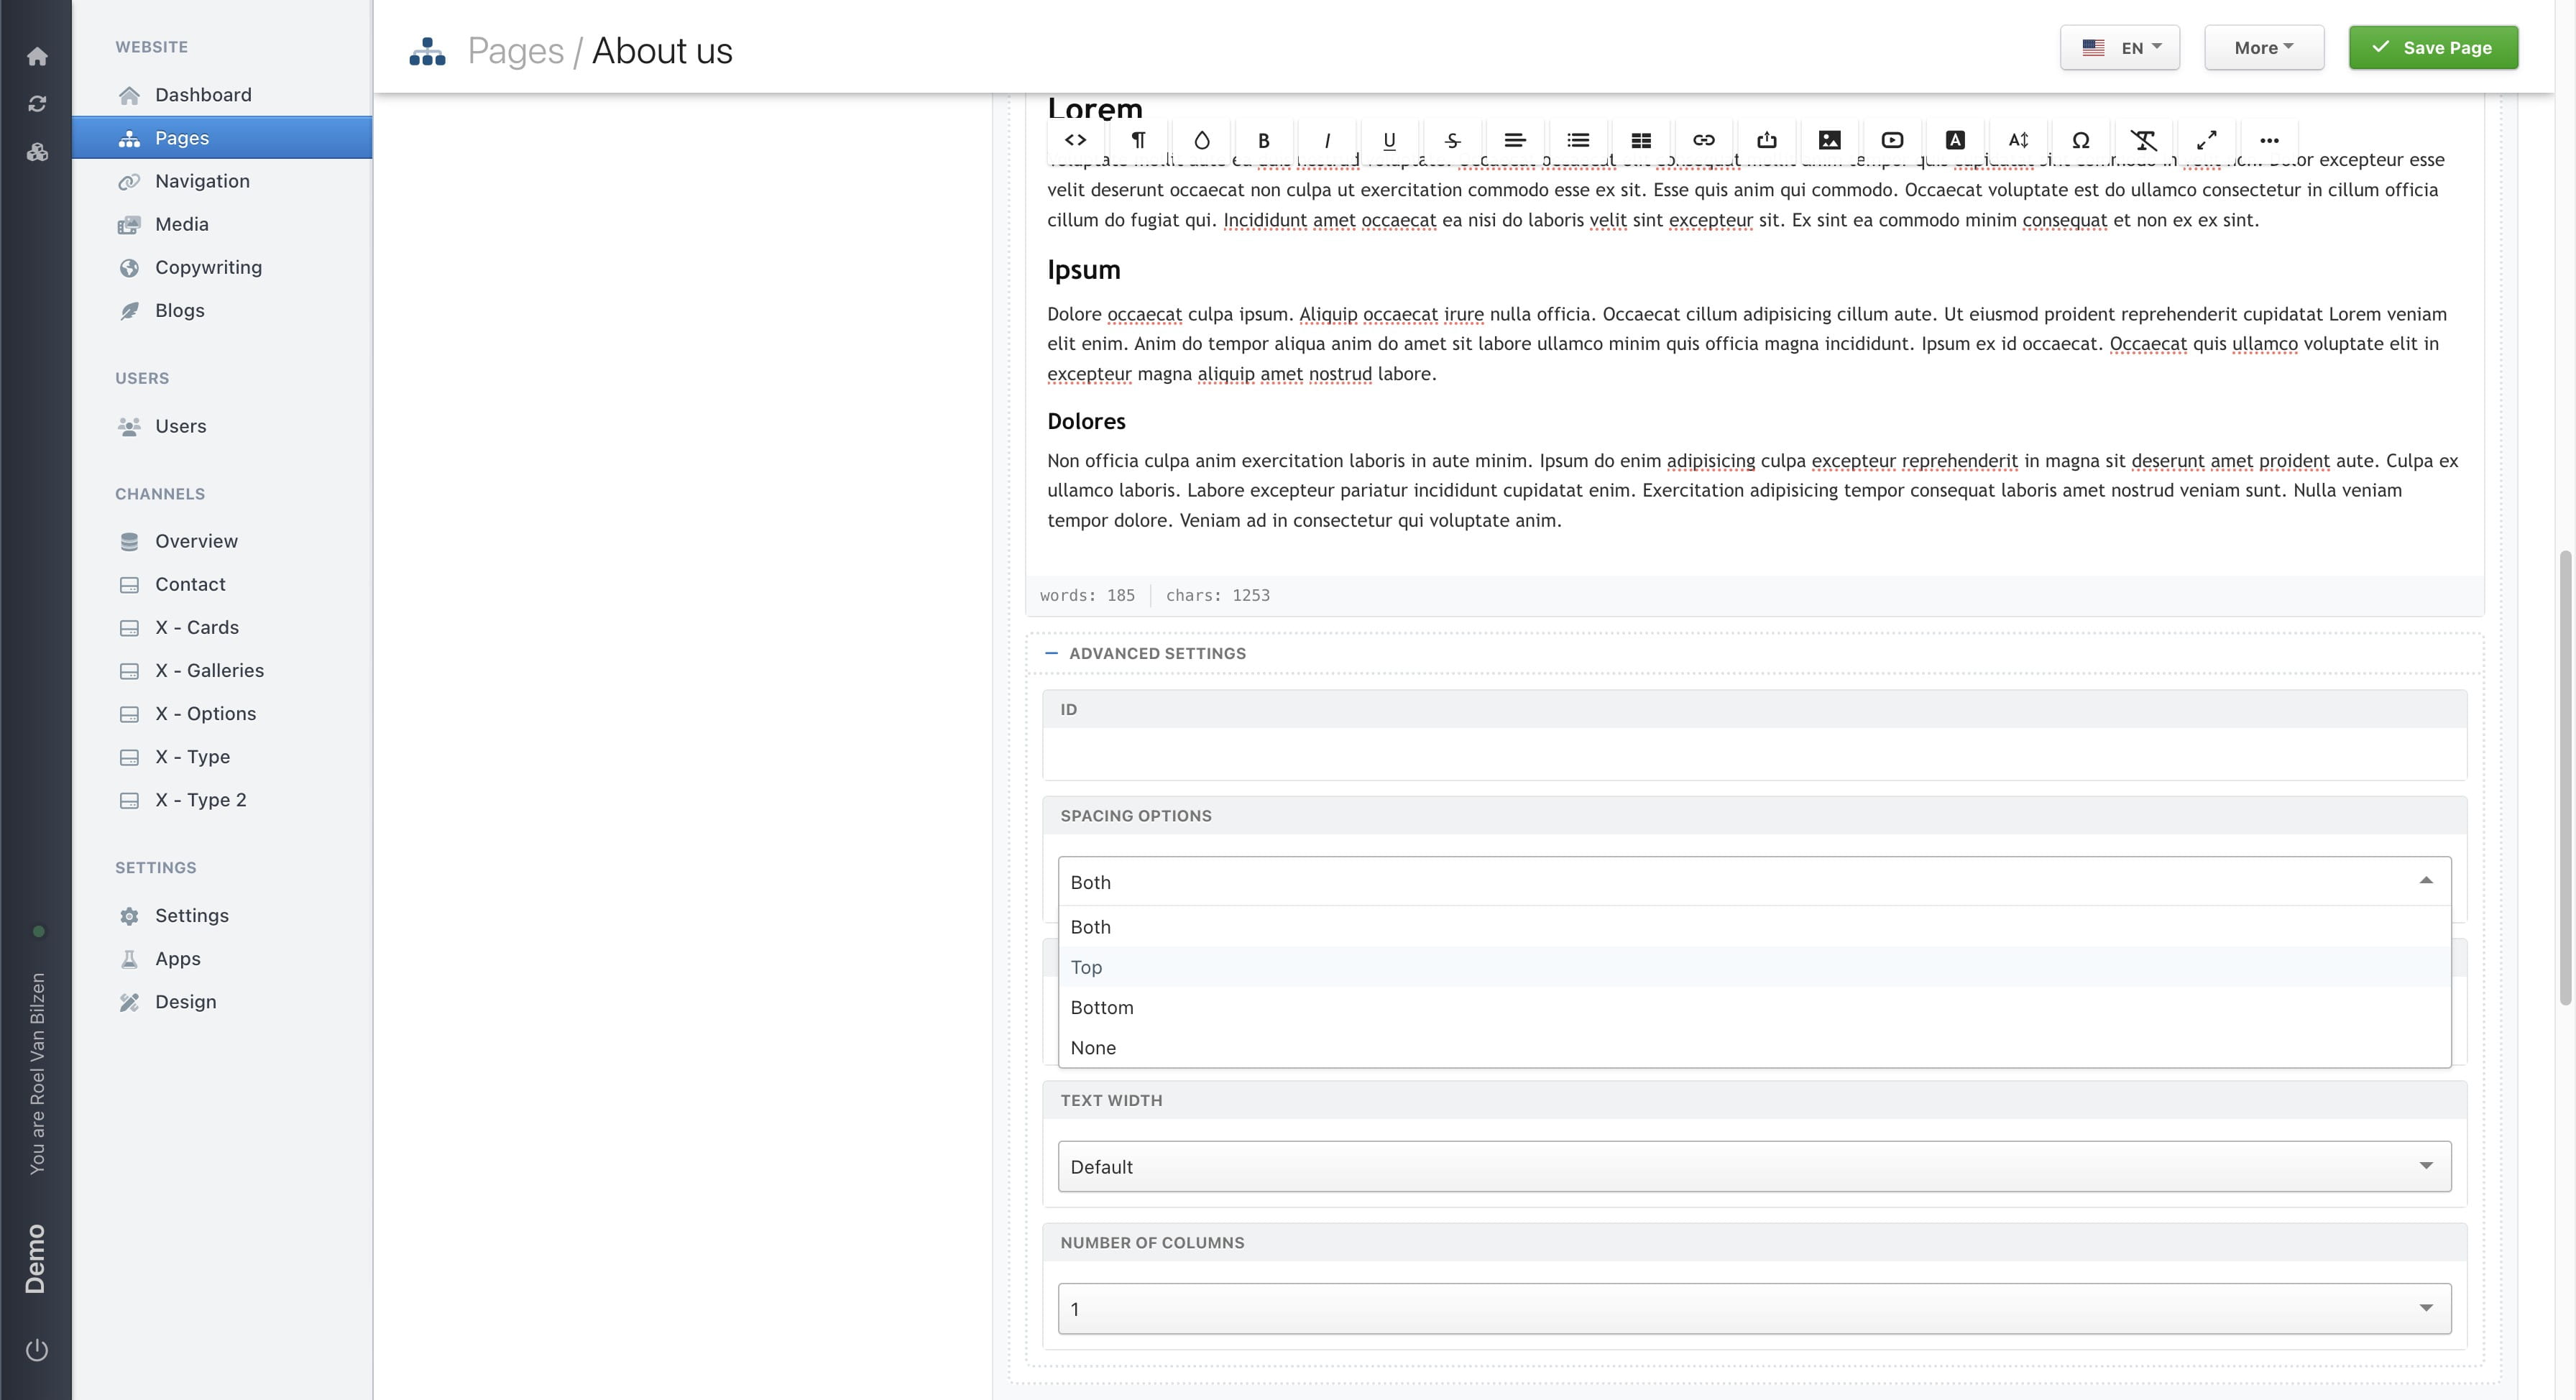Insert a video via toolbar icon

click(1892, 140)
